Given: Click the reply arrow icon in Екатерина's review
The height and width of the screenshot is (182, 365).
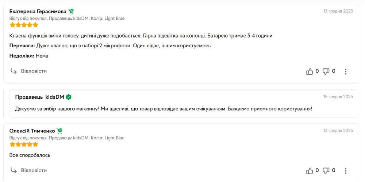Looking at the screenshot, I should pyautogui.click(x=14, y=71).
